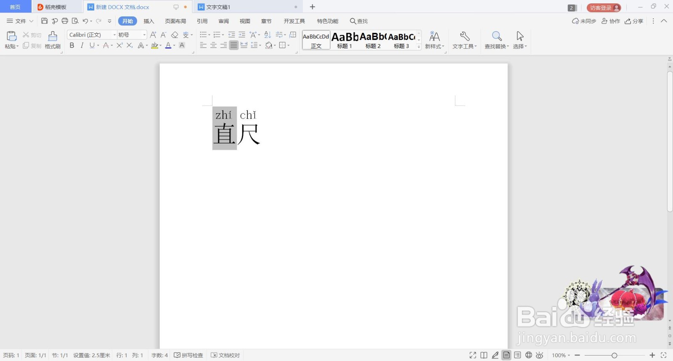The width and height of the screenshot is (673, 361).
Task: Toggle justify alignment
Action: pyautogui.click(x=234, y=45)
